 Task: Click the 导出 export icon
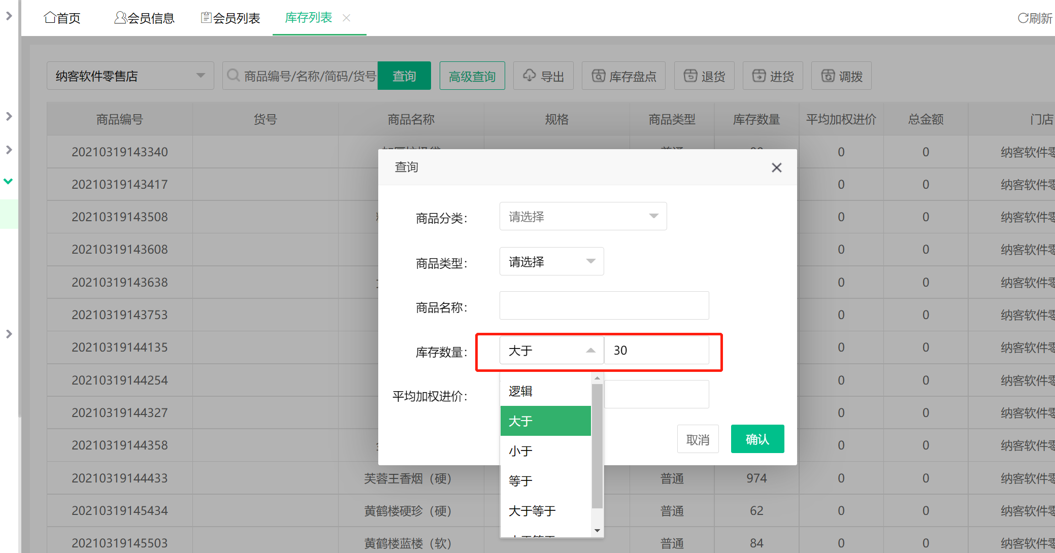click(x=530, y=75)
